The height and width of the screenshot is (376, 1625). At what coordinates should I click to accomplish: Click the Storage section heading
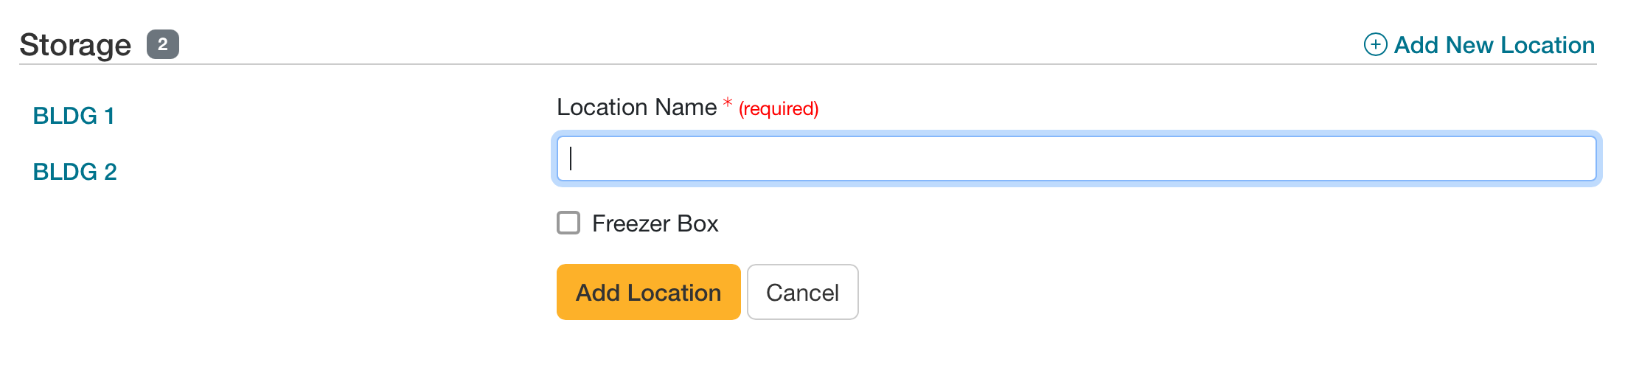[75, 45]
